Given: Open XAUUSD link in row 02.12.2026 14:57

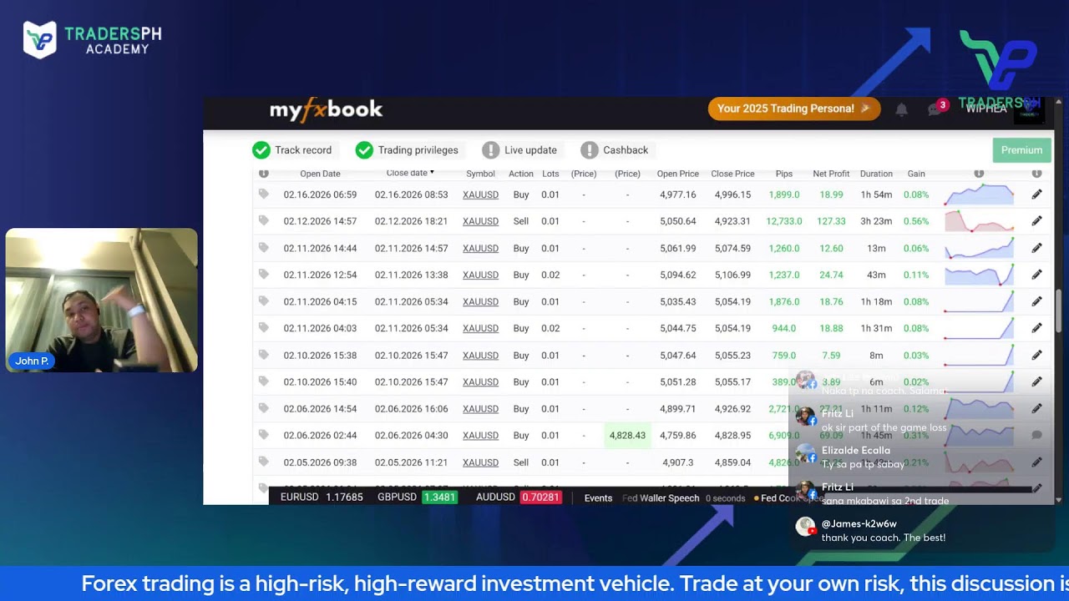Looking at the screenshot, I should point(480,221).
